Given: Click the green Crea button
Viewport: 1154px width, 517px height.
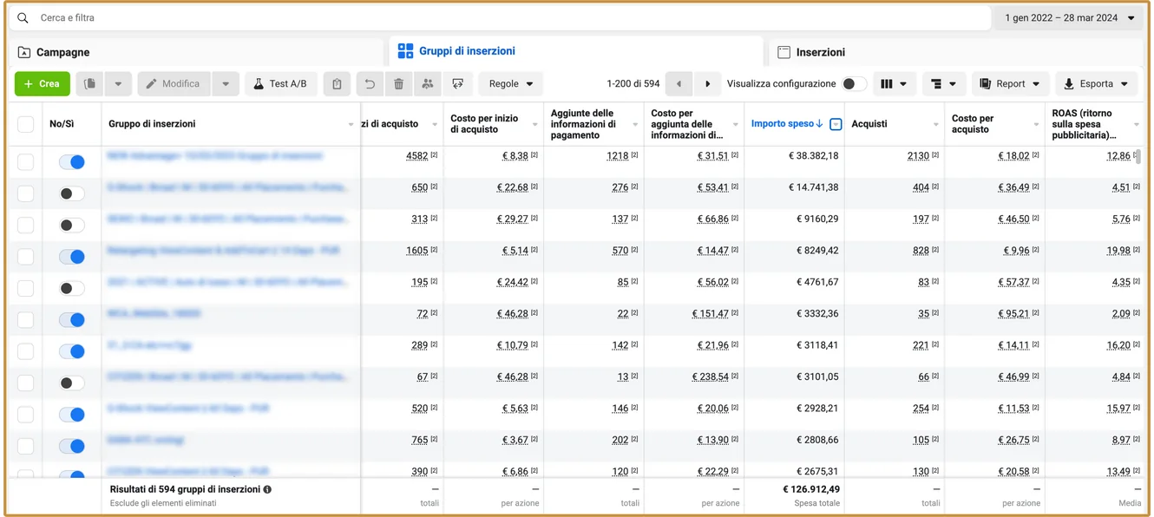Looking at the screenshot, I should click(42, 84).
